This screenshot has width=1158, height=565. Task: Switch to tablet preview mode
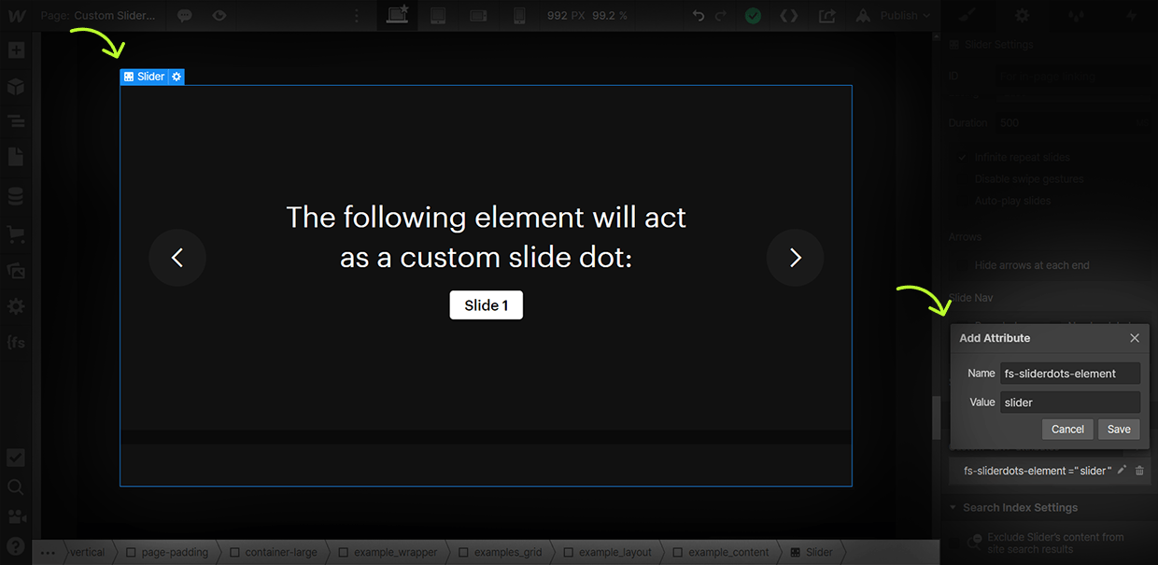(x=438, y=15)
